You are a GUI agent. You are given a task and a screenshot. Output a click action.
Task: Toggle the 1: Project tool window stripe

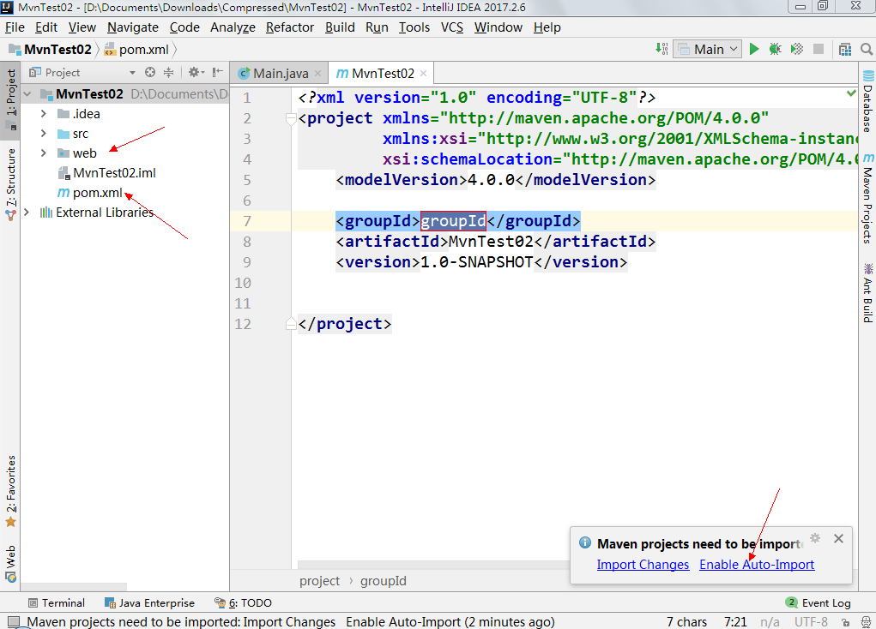[10, 99]
